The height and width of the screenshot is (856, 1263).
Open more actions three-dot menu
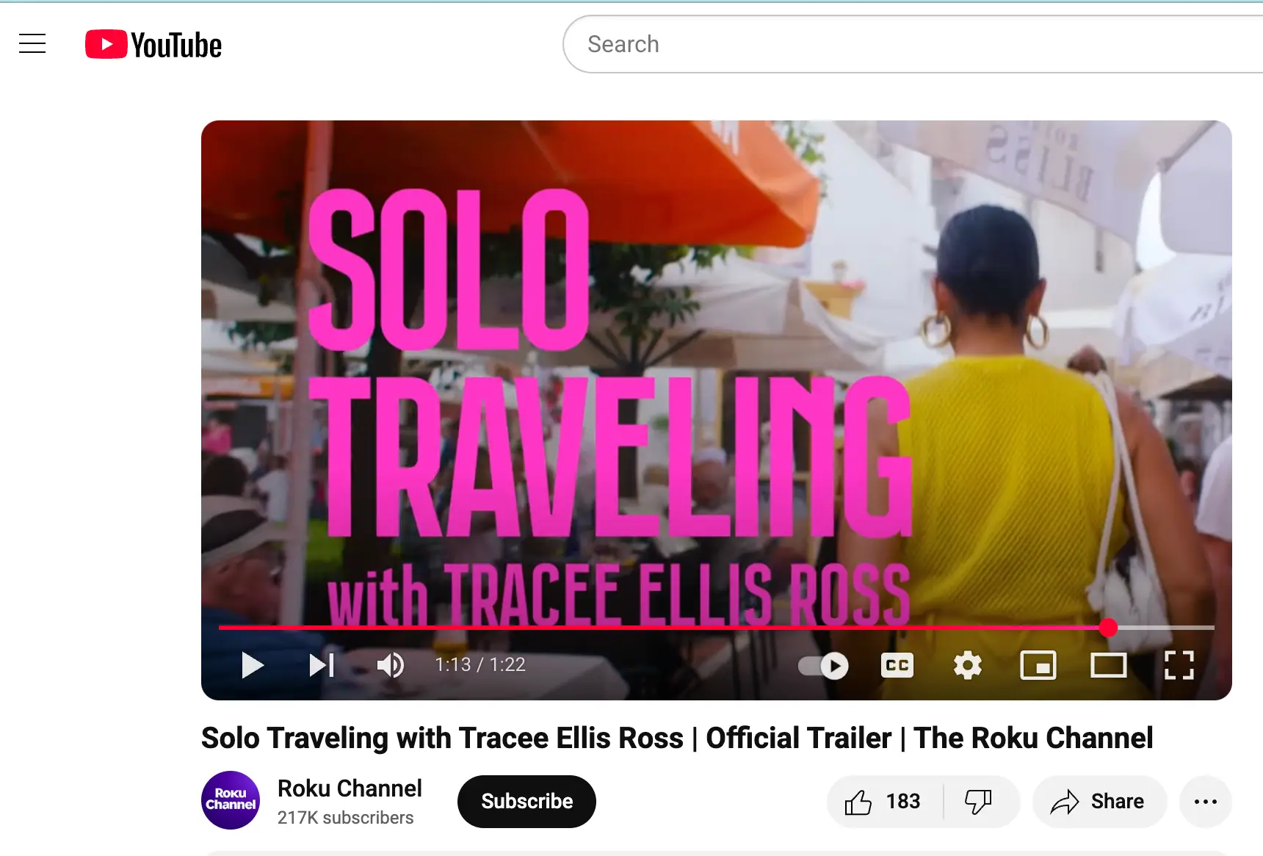point(1205,802)
